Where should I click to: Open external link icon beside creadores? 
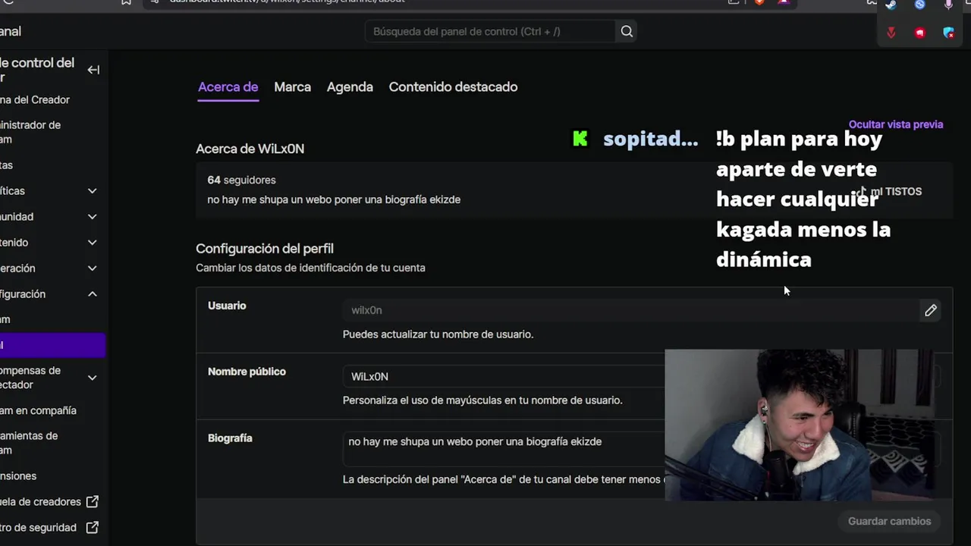point(93,502)
